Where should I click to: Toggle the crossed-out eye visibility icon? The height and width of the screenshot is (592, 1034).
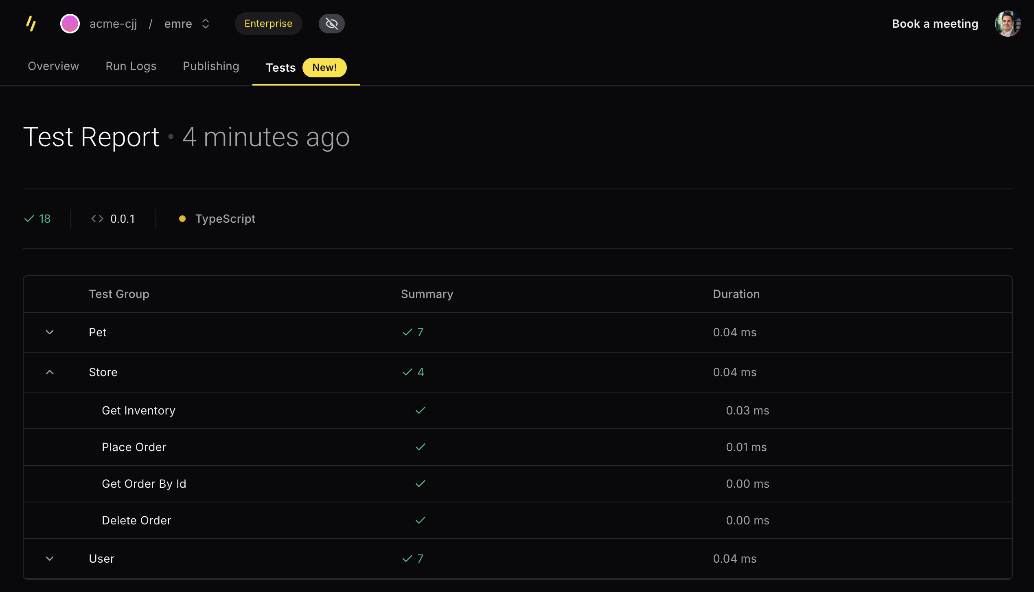point(331,24)
